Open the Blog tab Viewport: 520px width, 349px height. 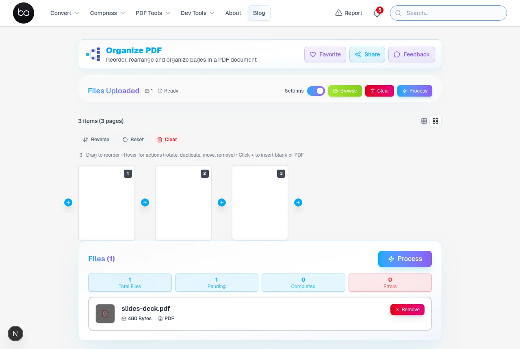point(259,13)
